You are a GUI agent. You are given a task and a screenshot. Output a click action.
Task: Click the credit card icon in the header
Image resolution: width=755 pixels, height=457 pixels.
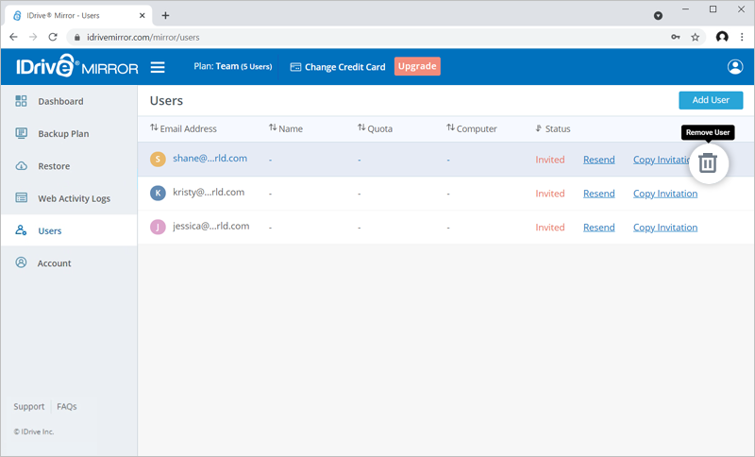295,67
